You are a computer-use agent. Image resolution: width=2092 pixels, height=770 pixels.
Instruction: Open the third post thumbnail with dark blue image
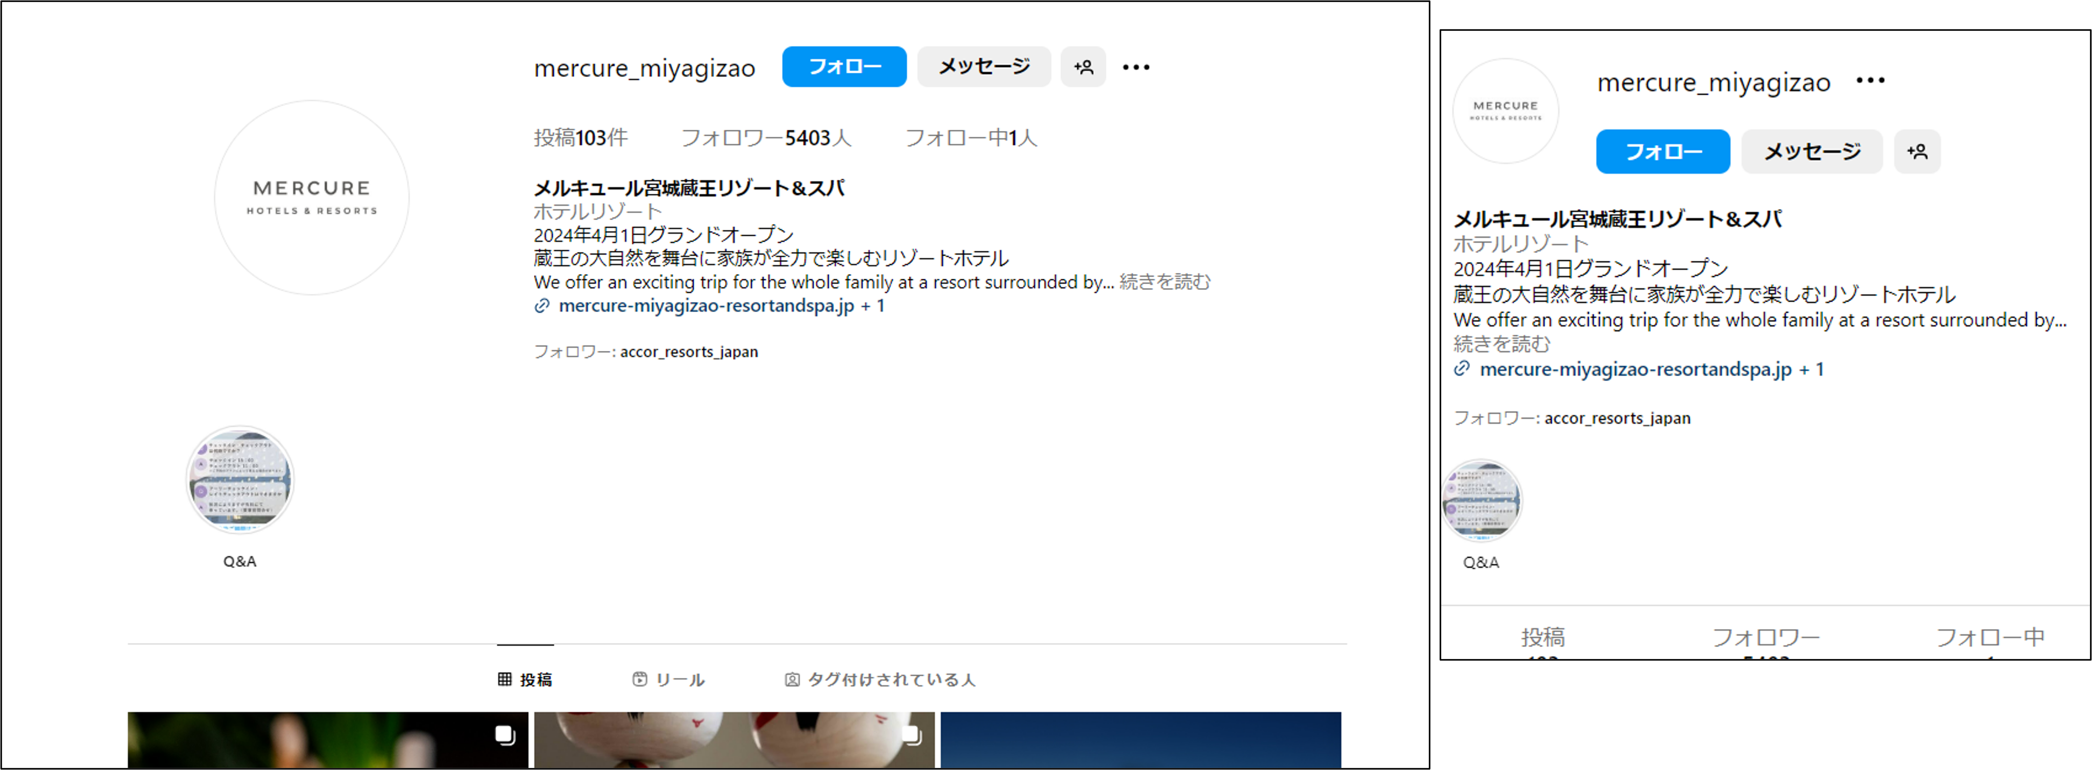pyautogui.click(x=1140, y=740)
